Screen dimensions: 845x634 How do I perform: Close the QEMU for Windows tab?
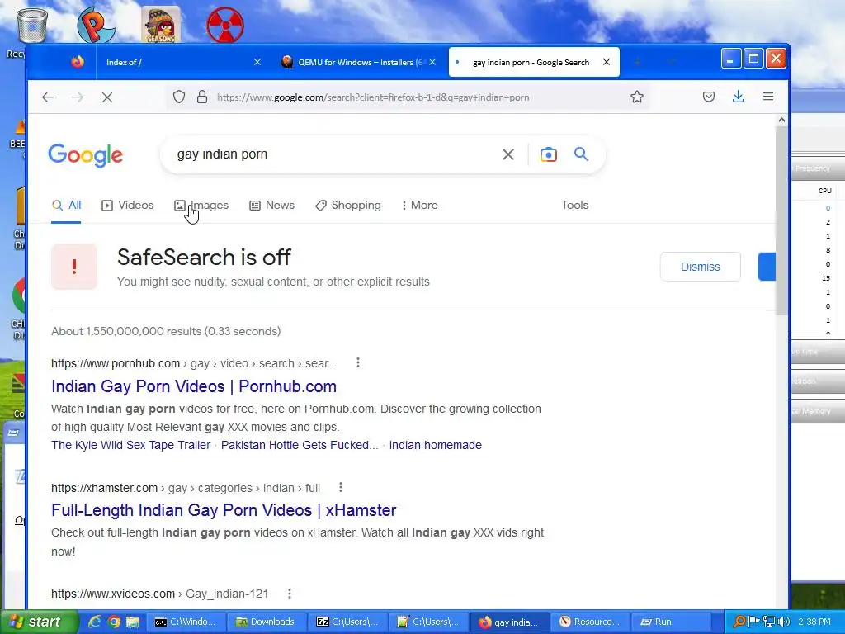click(432, 62)
